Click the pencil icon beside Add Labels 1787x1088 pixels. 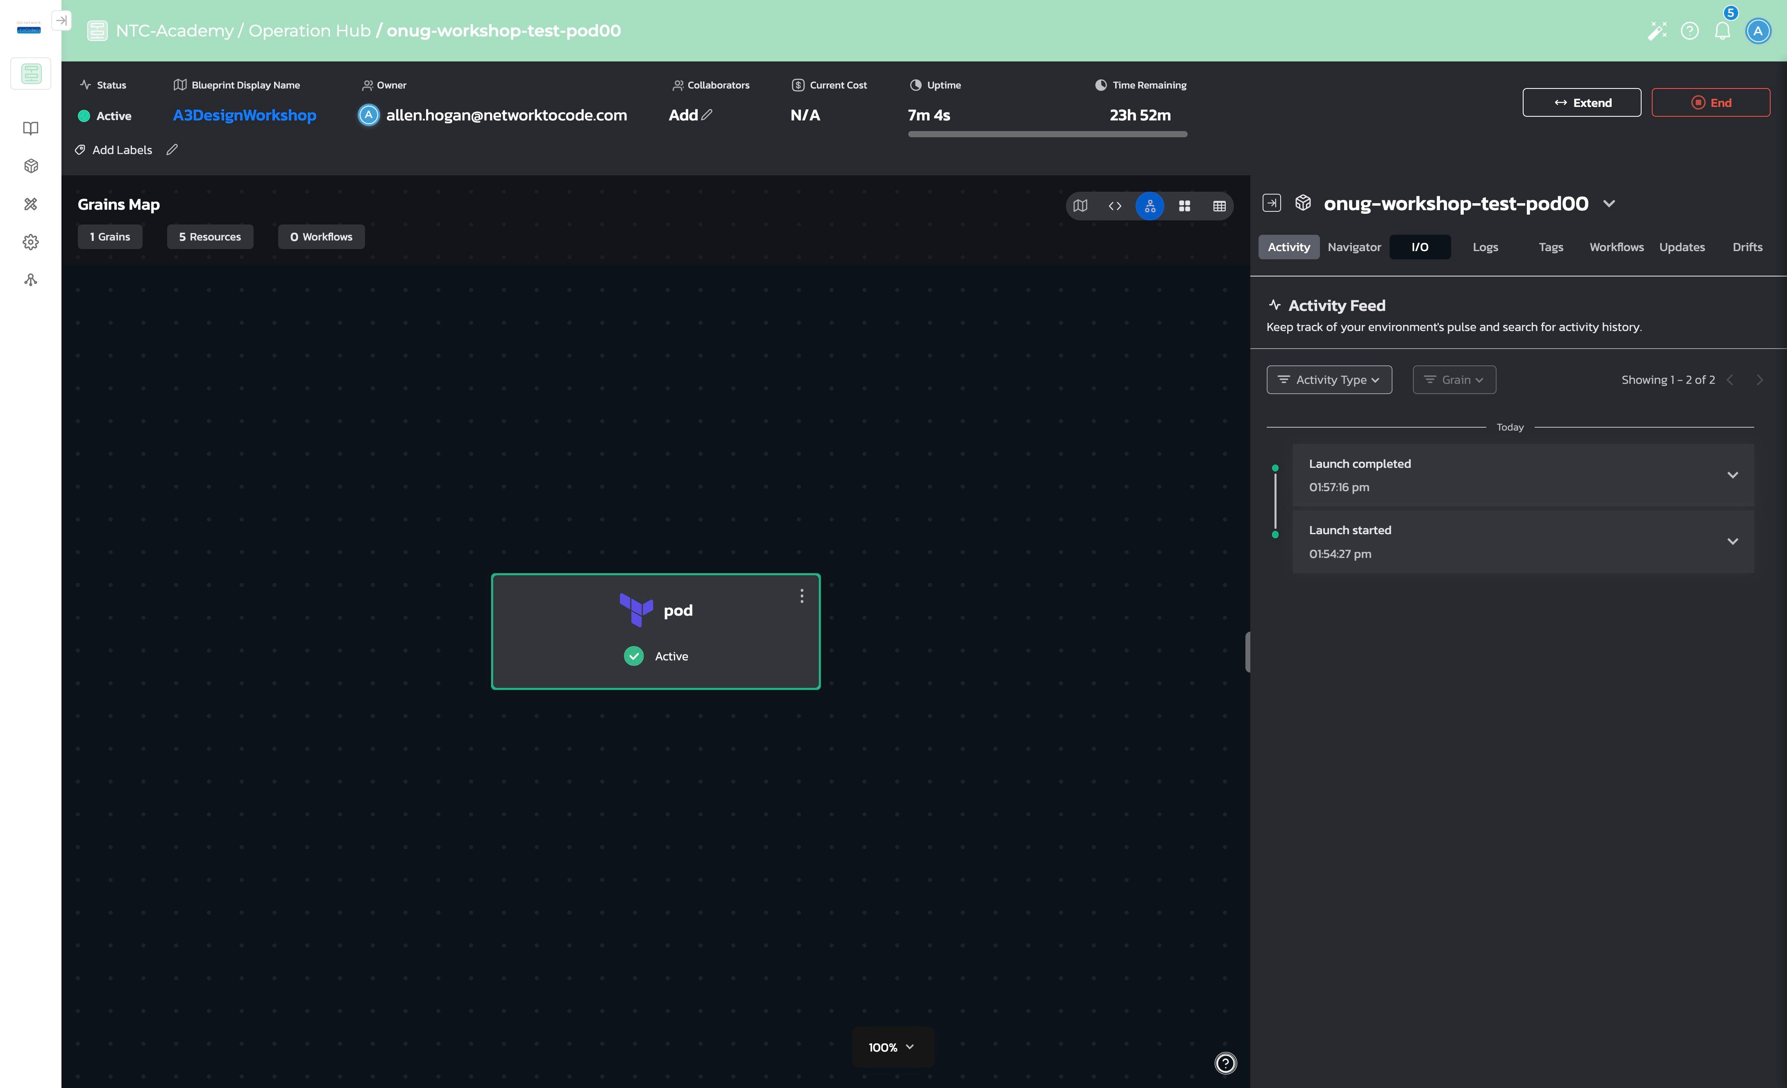tap(172, 150)
